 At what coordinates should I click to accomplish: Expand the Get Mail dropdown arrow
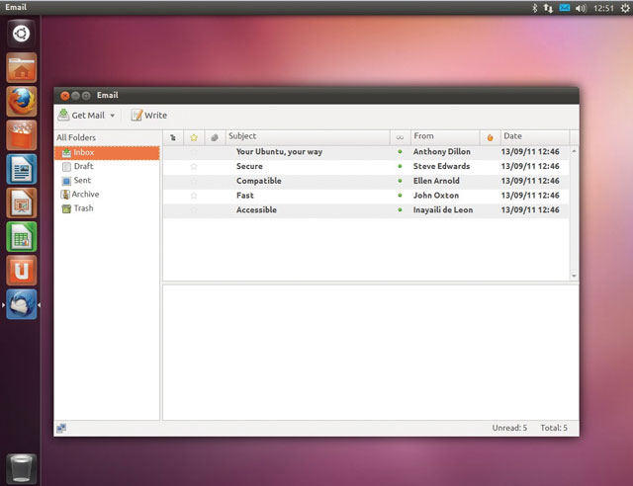point(112,116)
